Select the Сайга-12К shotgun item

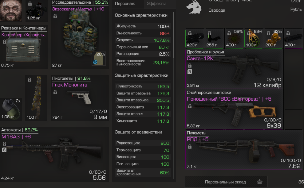[234, 69]
